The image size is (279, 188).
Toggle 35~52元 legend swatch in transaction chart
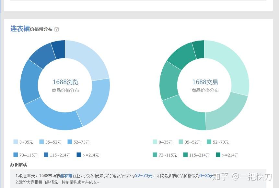[x=180, y=142]
